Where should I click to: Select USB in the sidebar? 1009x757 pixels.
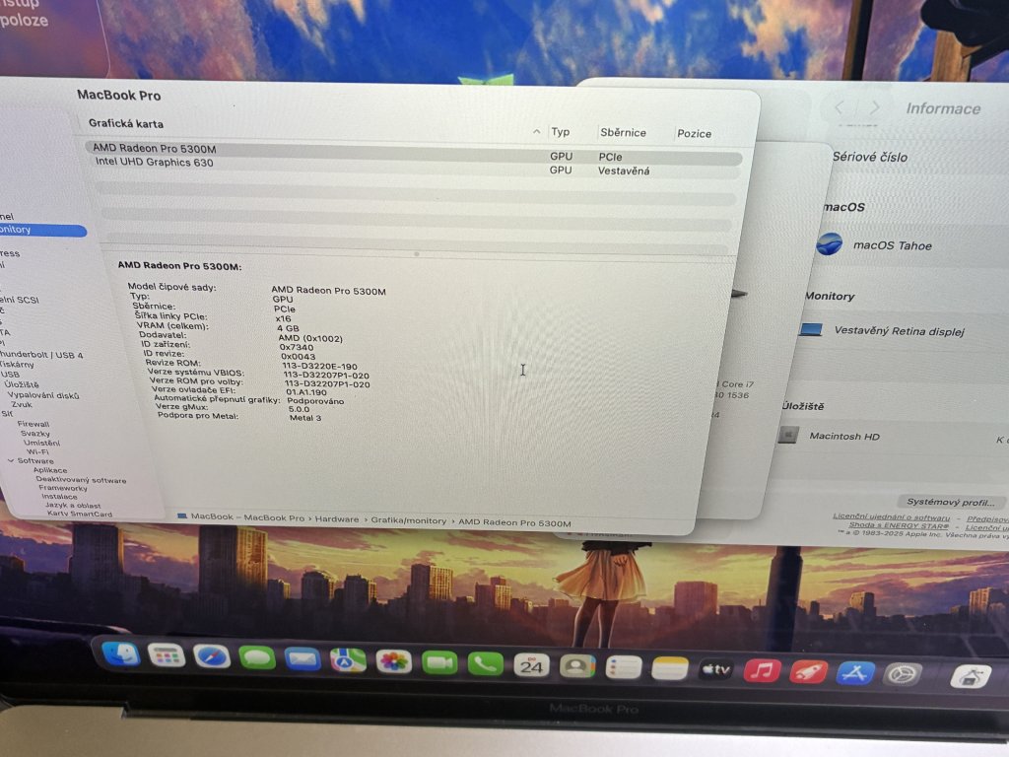pos(10,374)
